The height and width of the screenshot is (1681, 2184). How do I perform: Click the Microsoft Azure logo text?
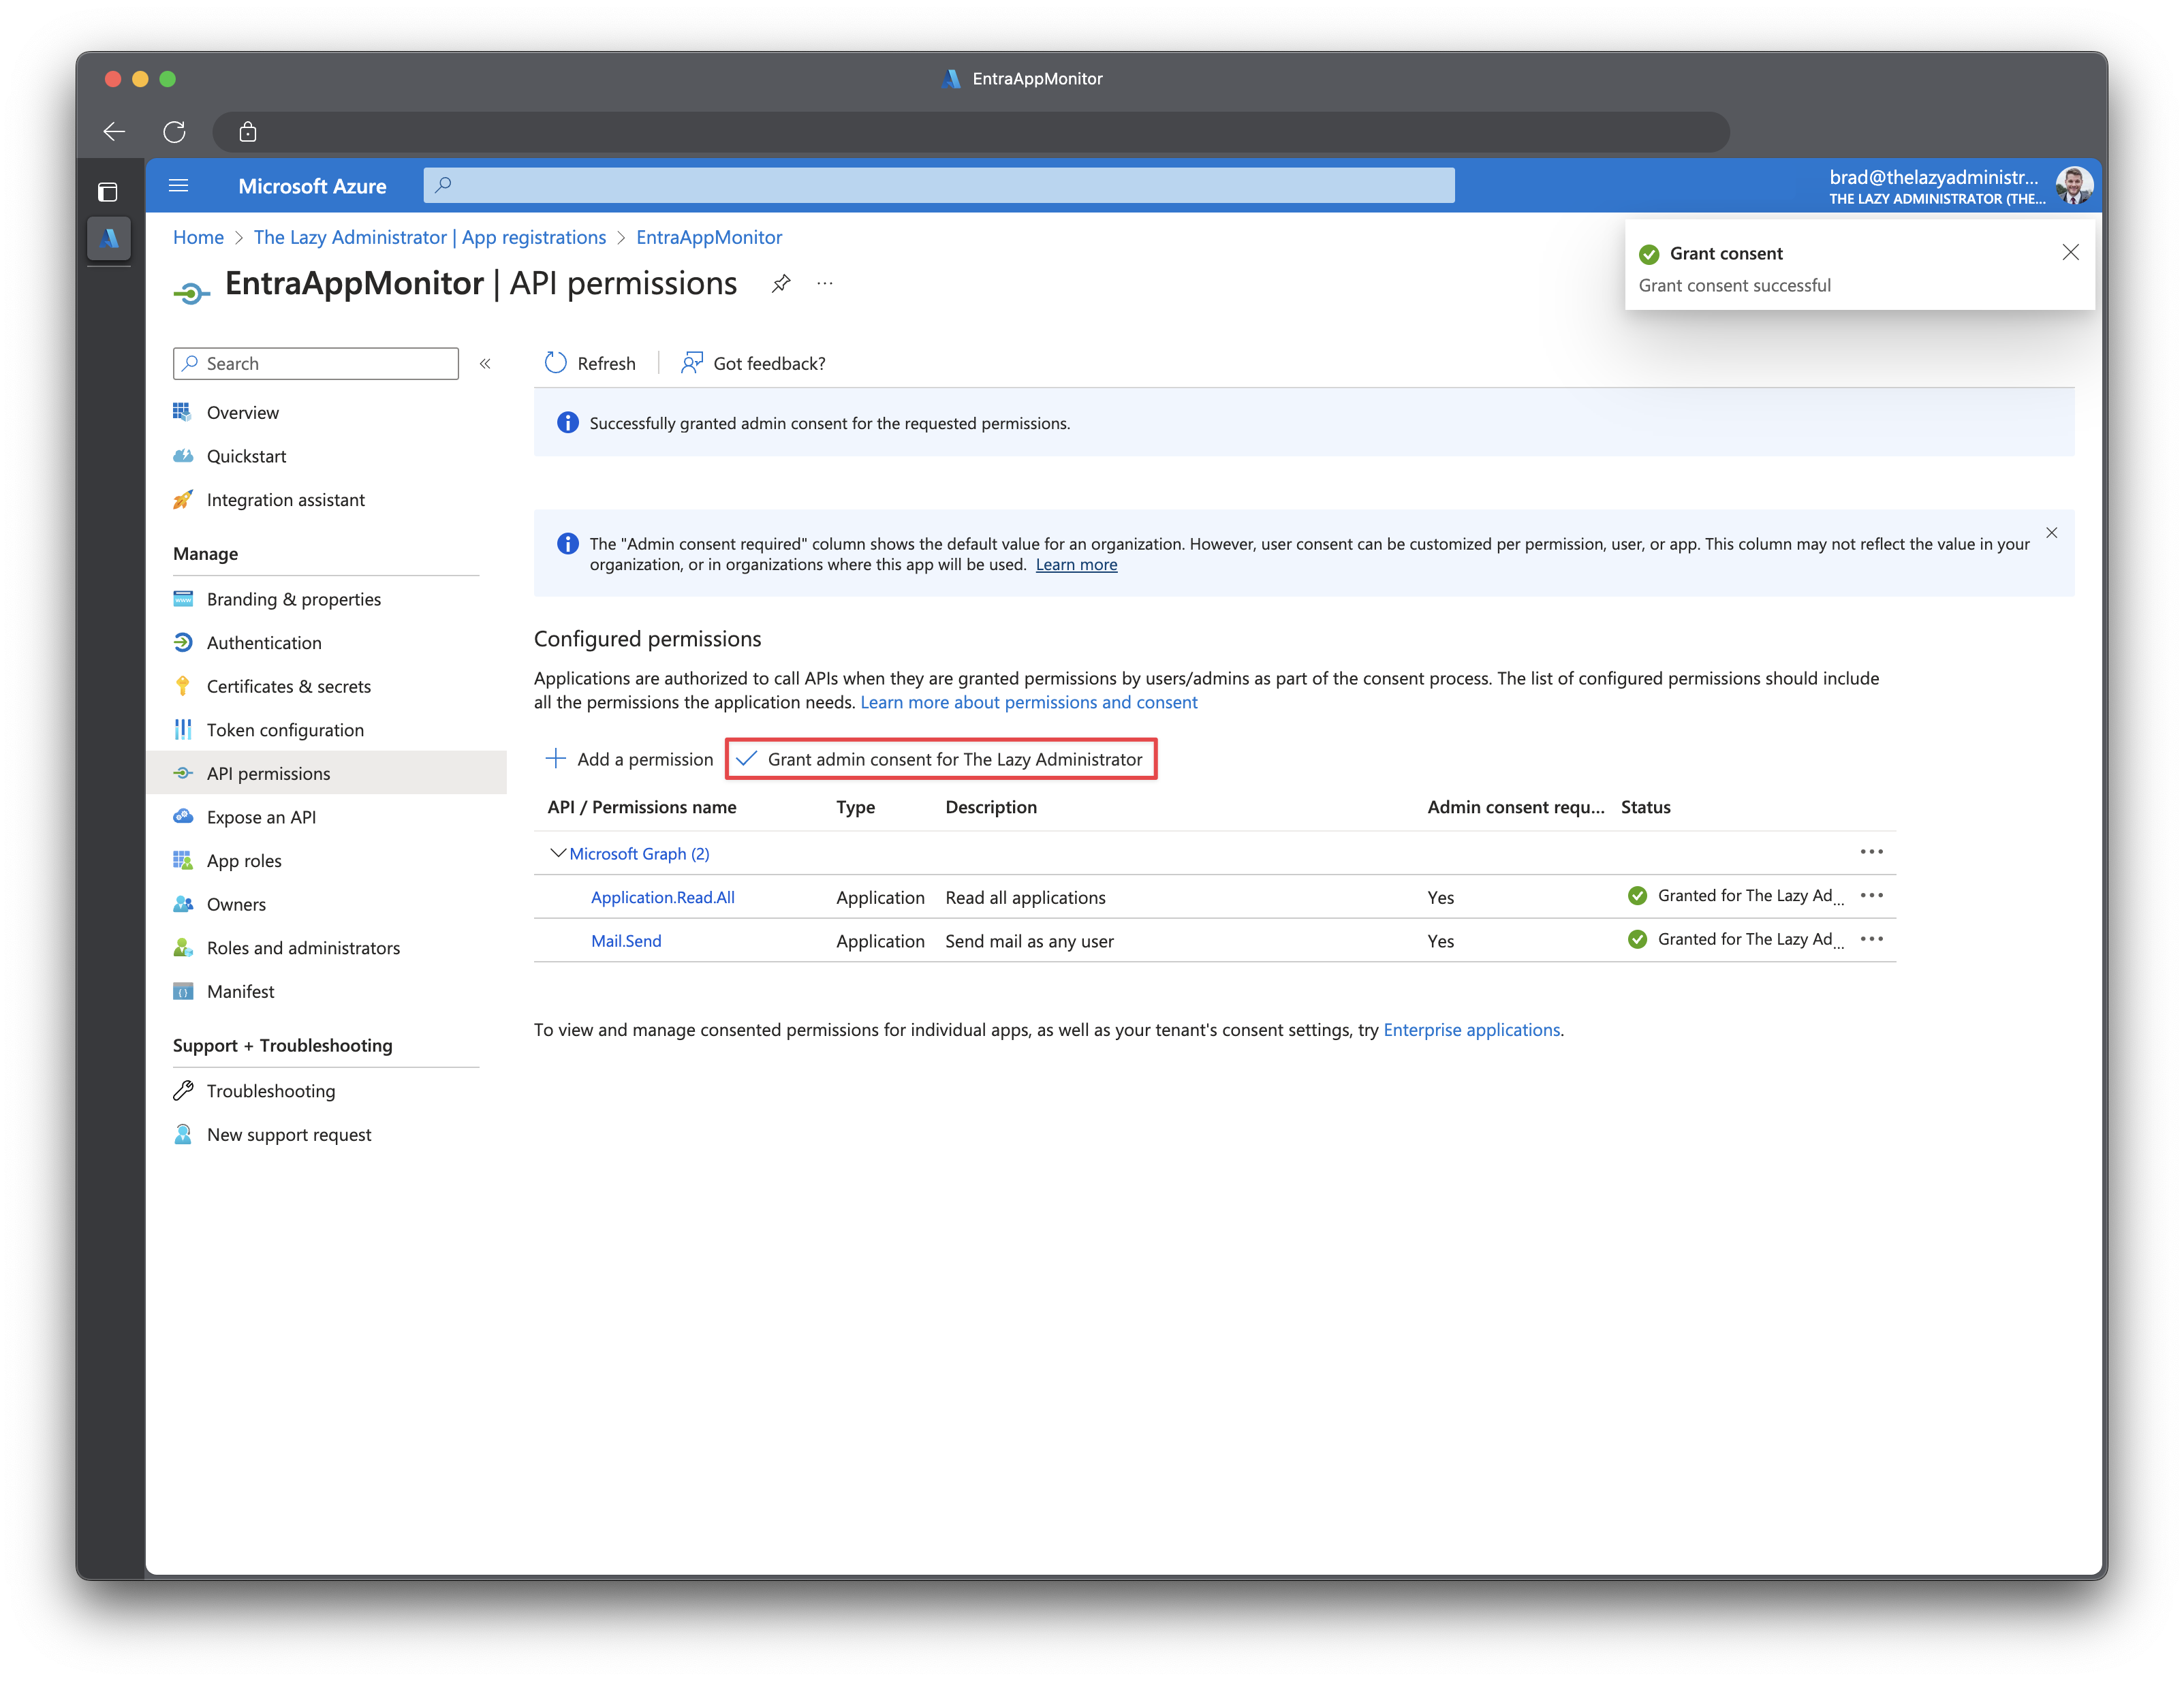[312, 186]
